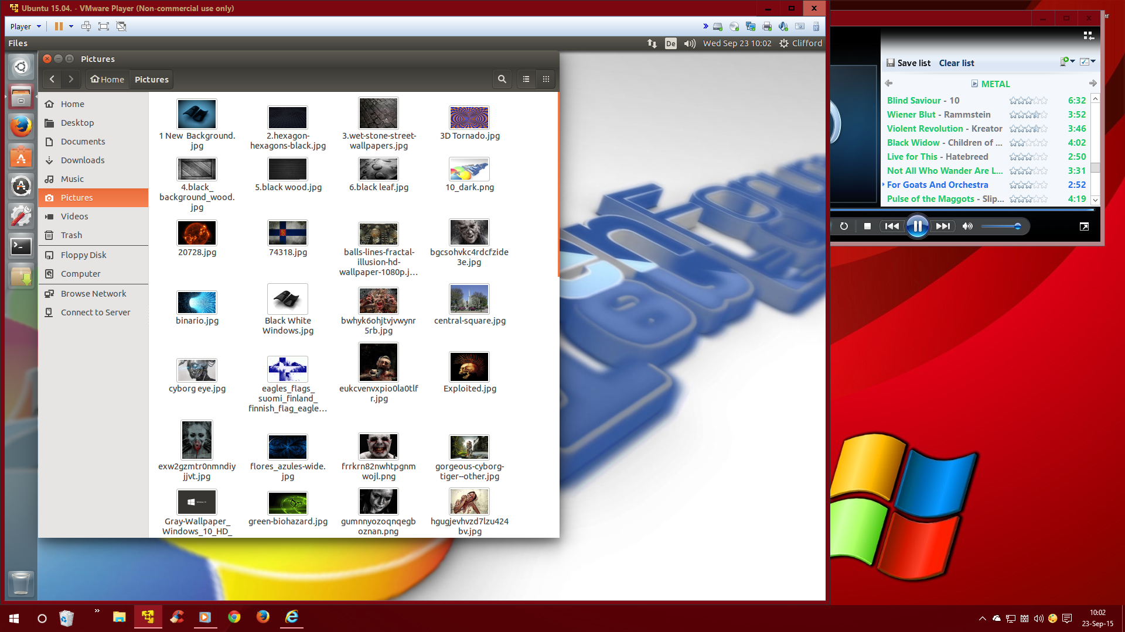
Task: Skip to next track in Media Player
Action: click(x=943, y=226)
